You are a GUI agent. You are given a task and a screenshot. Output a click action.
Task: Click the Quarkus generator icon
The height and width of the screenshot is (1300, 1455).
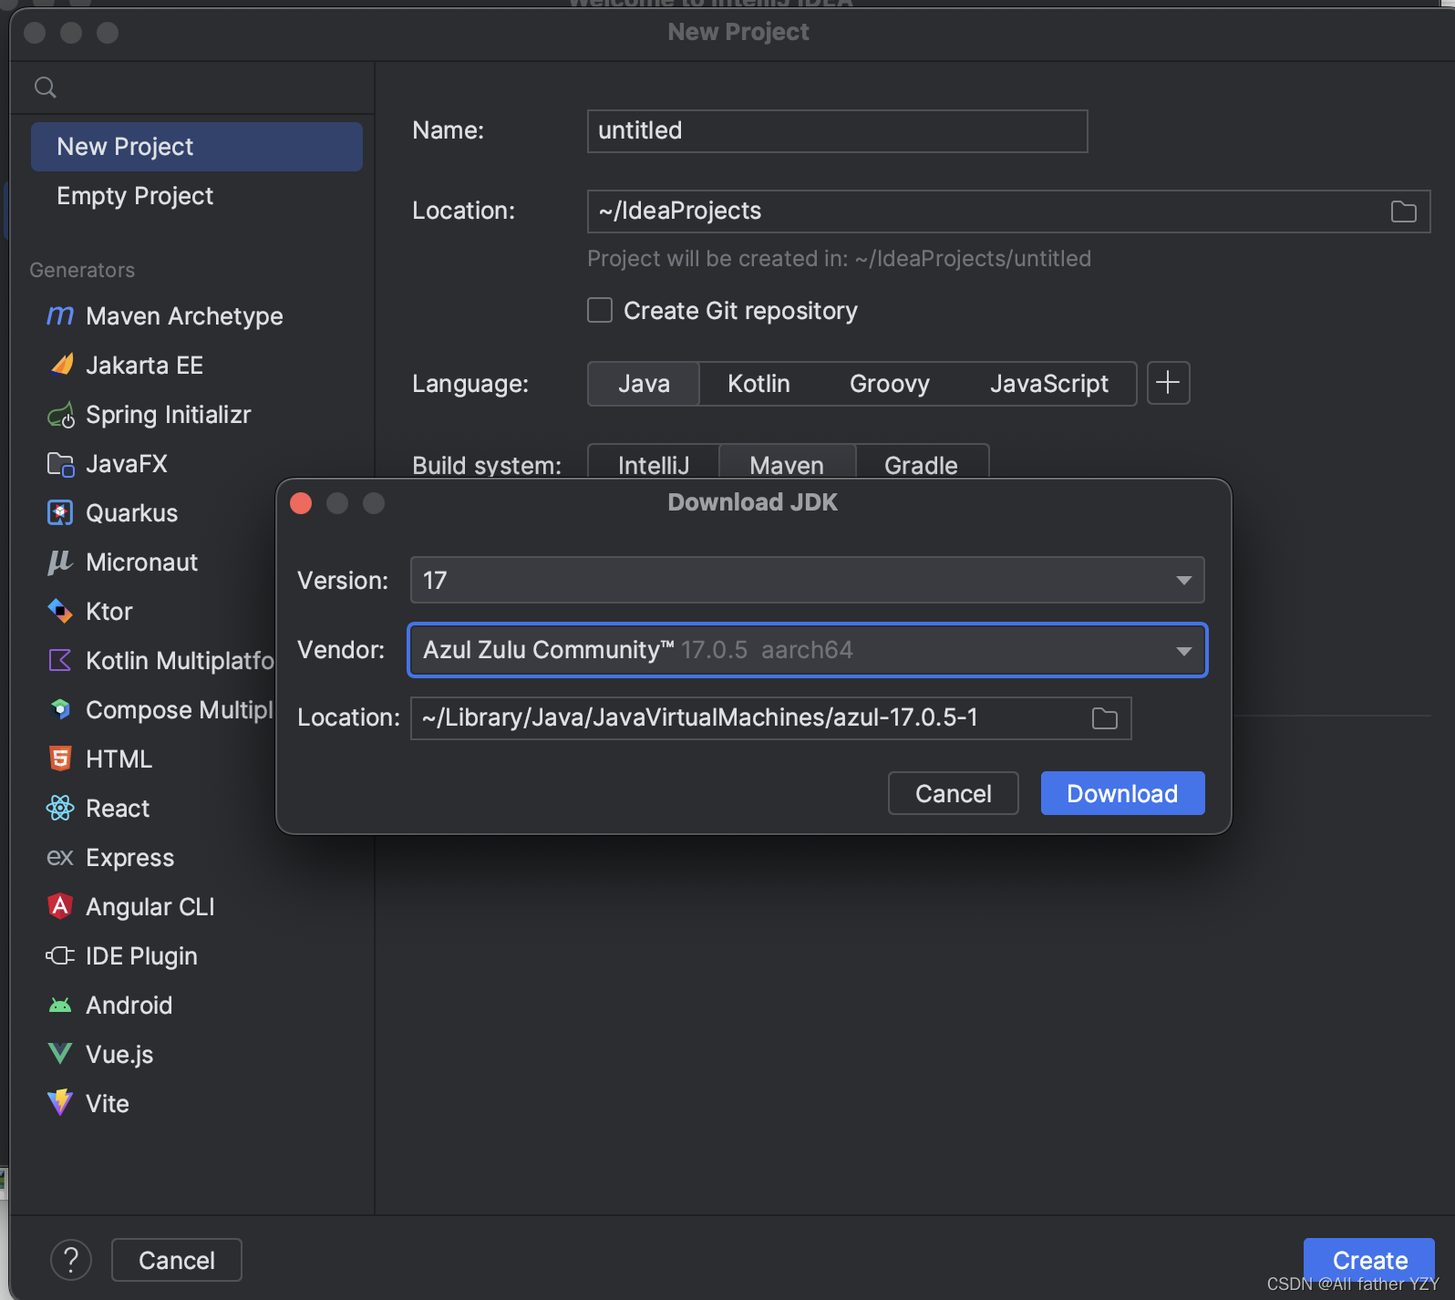coord(60,513)
